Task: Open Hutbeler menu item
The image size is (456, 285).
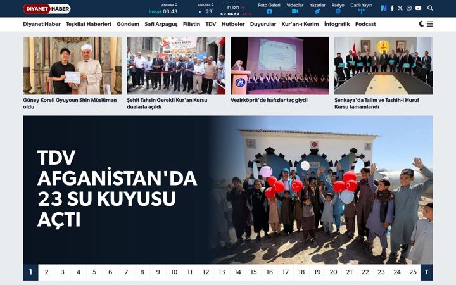Action: coord(233,24)
